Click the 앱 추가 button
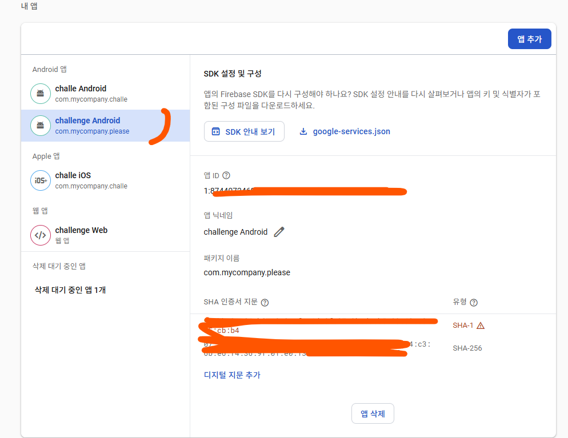The height and width of the screenshot is (438, 568). click(x=529, y=39)
